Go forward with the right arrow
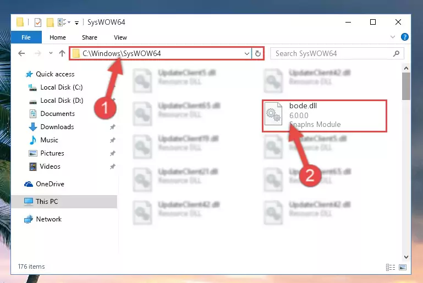The width and height of the screenshot is (423, 283). [x=38, y=53]
